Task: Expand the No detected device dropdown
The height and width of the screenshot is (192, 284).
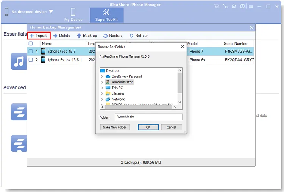Action: pyautogui.click(x=51, y=12)
